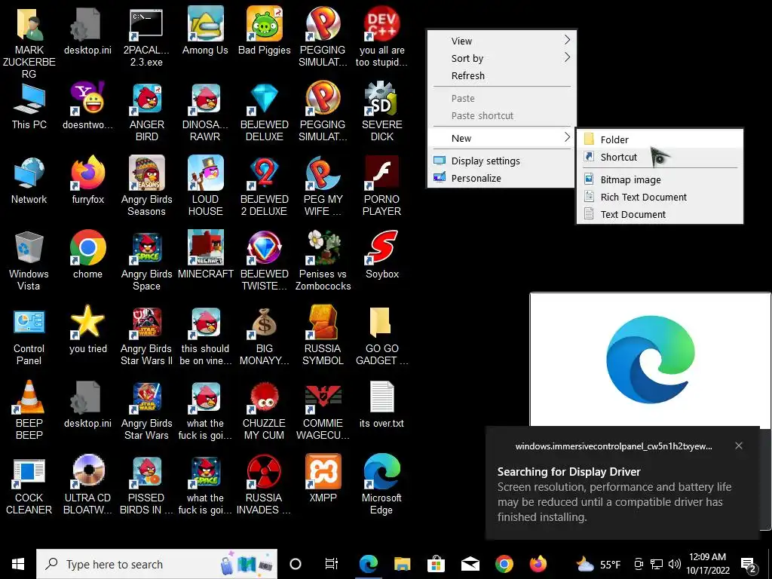Click the Microsoft Edge desktop shortcut
This screenshot has width=772, height=579.
pyautogui.click(x=382, y=485)
